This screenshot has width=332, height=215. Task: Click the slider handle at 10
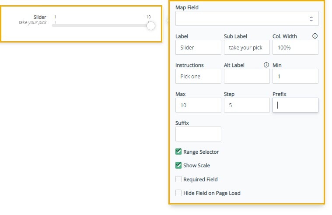click(x=151, y=26)
